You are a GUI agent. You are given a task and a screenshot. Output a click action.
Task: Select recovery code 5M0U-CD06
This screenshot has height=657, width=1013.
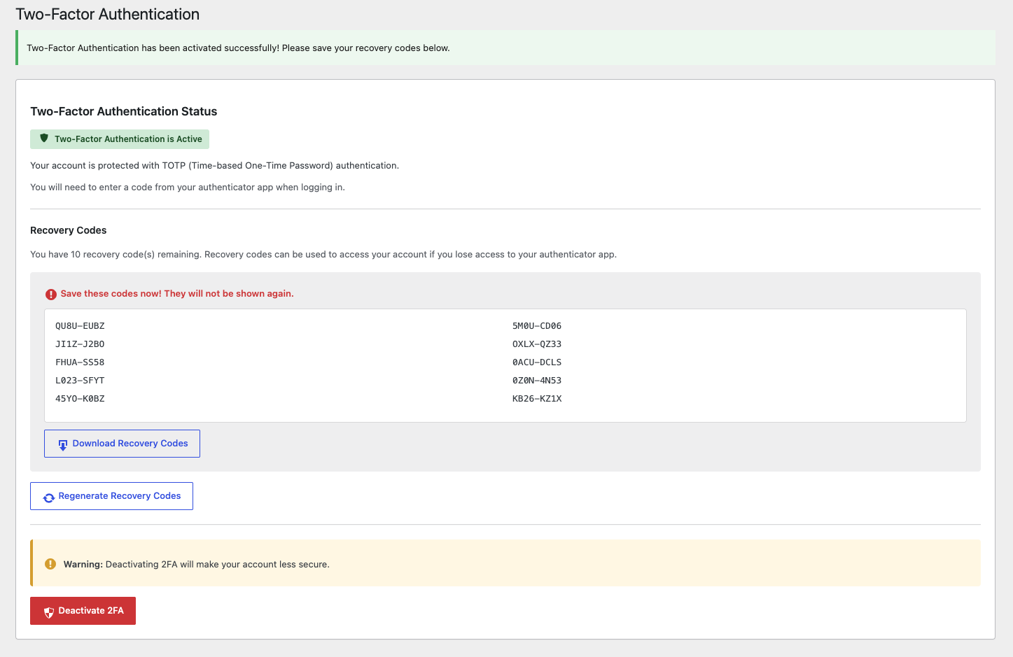[537, 326]
